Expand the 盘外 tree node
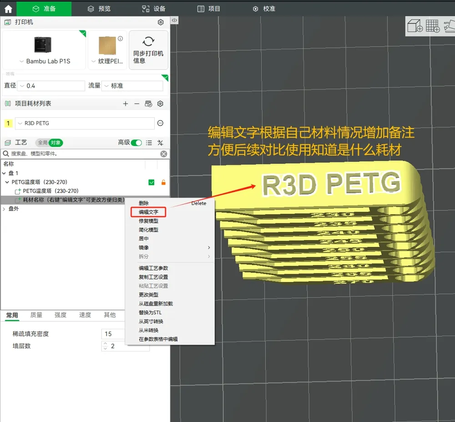Screen dimensions: 455x422 click(4, 209)
